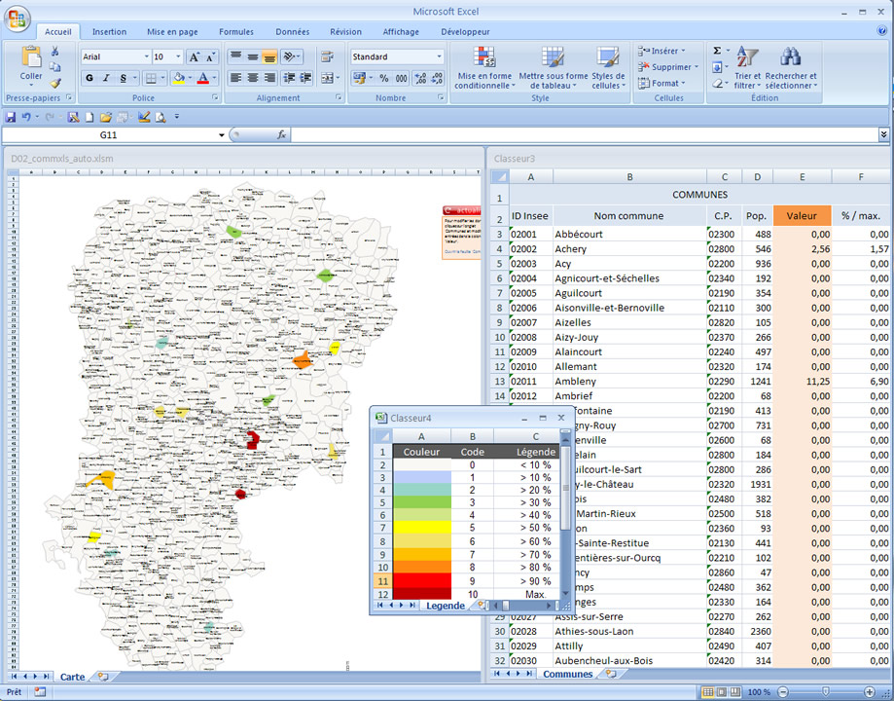Click the percent style icon
The height and width of the screenshot is (701, 894).
tap(383, 78)
